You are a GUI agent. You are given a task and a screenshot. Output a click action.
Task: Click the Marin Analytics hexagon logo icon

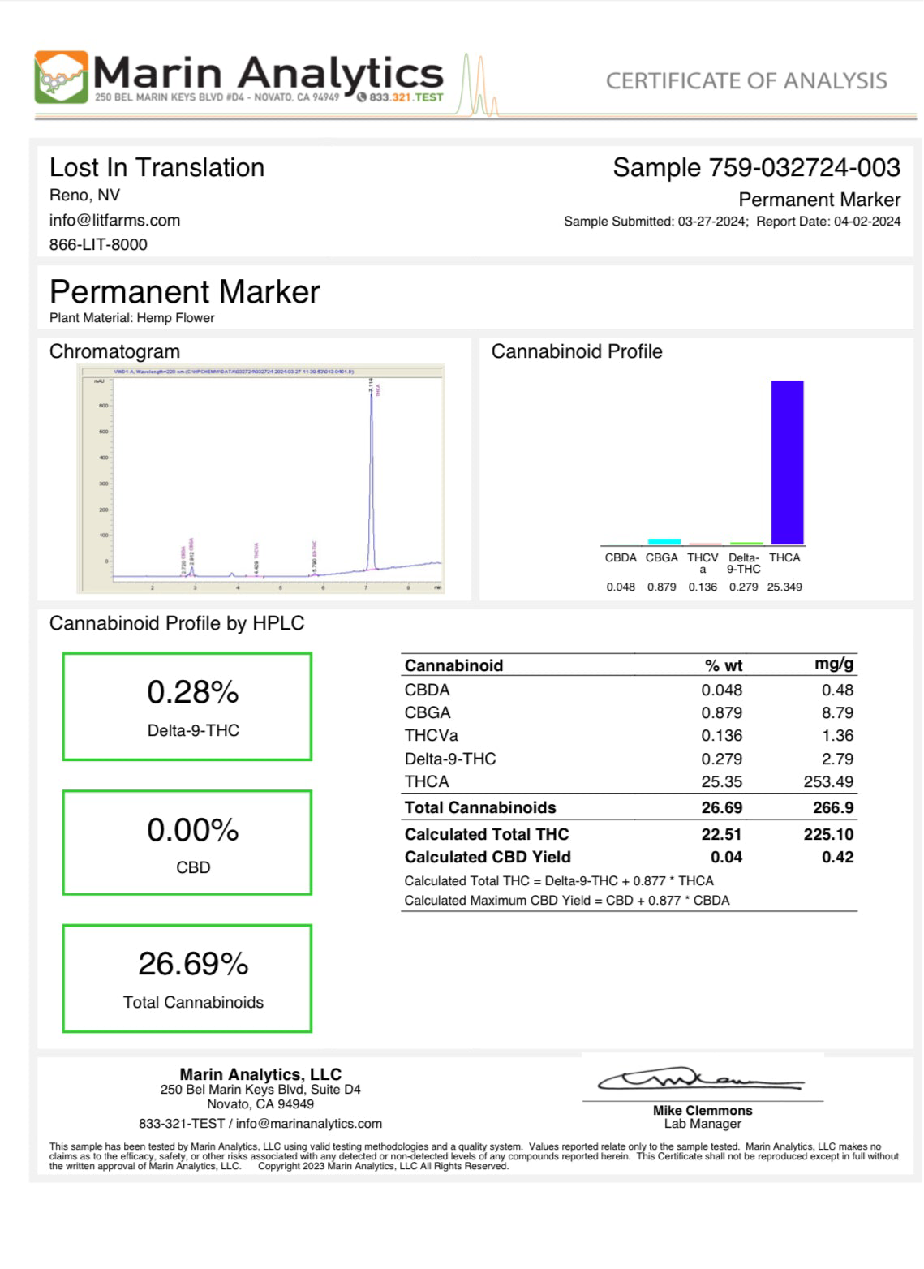point(61,78)
